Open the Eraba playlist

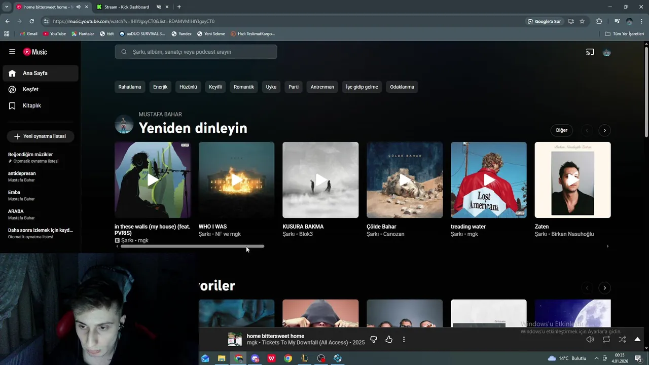(40, 195)
